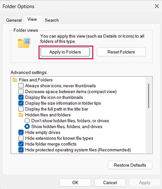Screen dimensions: 162x189
Task: Click the Reset Folders button
Action: (x=121, y=52)
